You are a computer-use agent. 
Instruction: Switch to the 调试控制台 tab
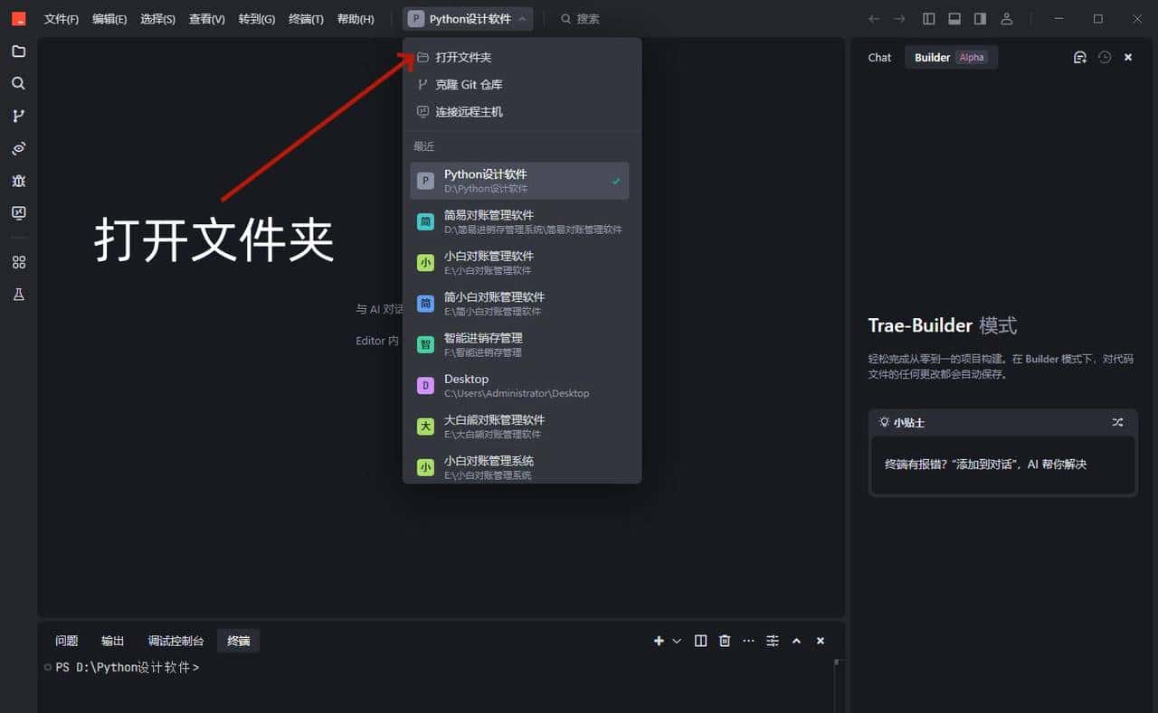(x=175, y=641)
